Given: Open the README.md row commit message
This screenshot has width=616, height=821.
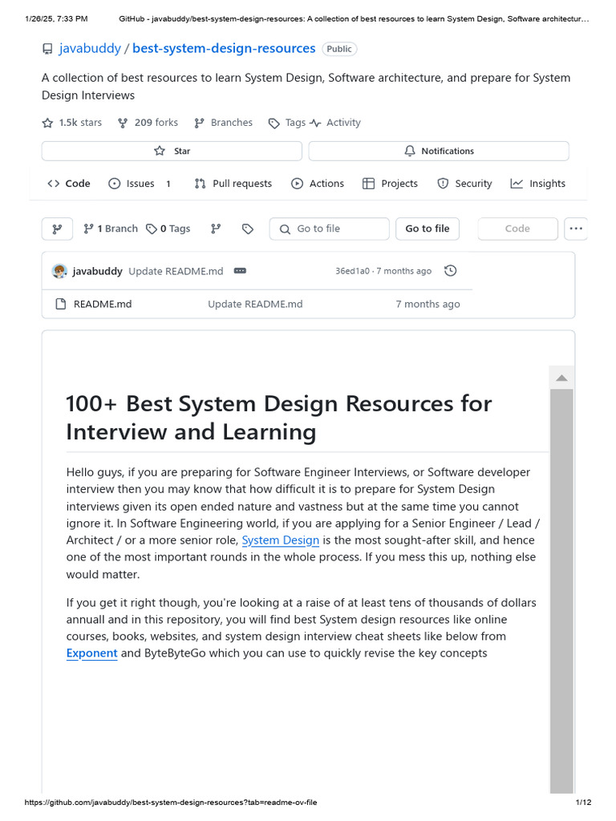Looking at the screenshot, I should [255, 304].
